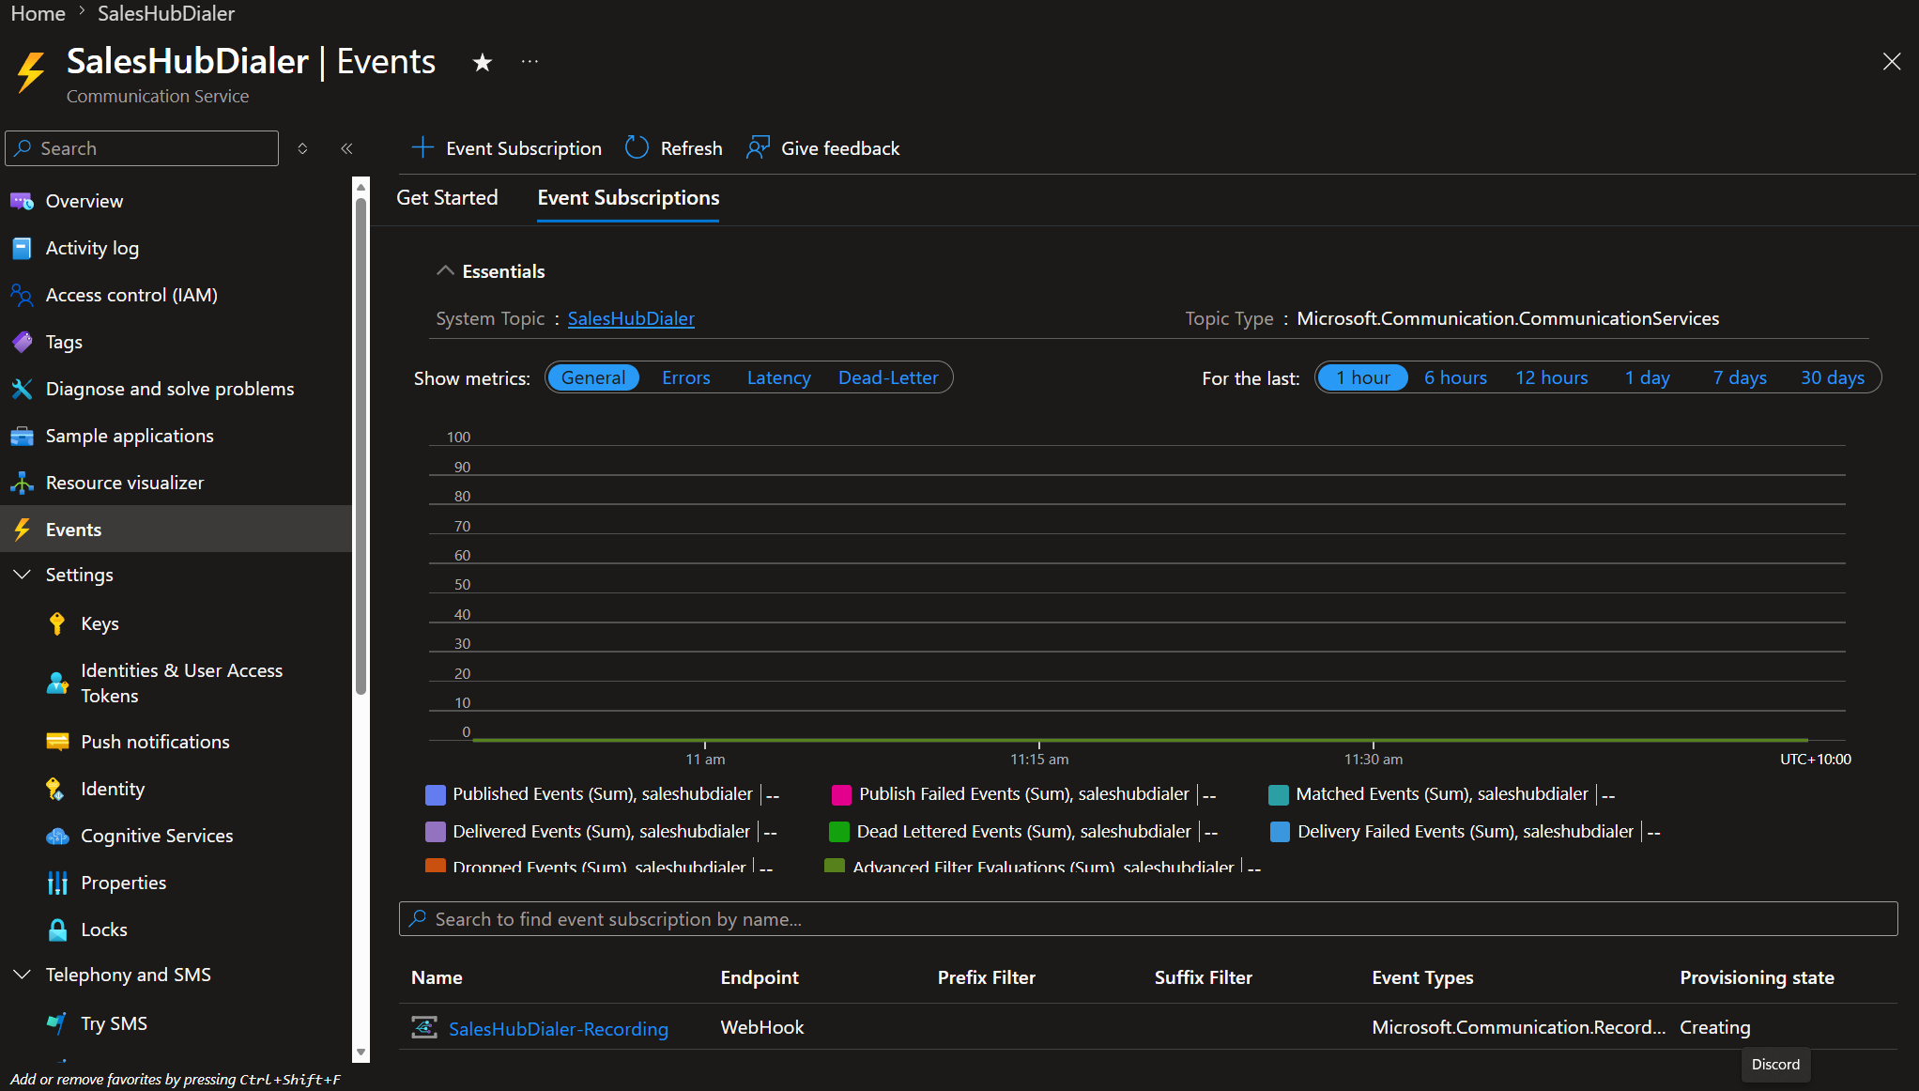Open the SalesHubDialer system topic link
This screenshot has height=1091, width=1919.
pos(631,318)
